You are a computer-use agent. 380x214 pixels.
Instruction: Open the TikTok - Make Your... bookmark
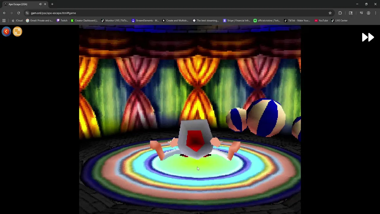tap(297, 21)
